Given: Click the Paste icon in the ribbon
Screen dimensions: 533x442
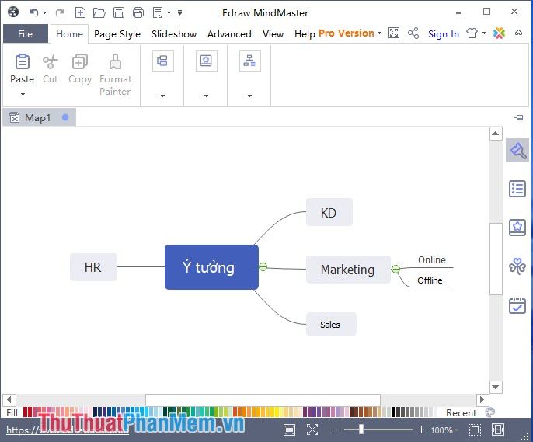Looking at the screenshot, I should (x=22, y=62).
